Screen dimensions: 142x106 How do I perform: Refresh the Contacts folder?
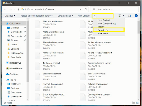coord(86,9)
